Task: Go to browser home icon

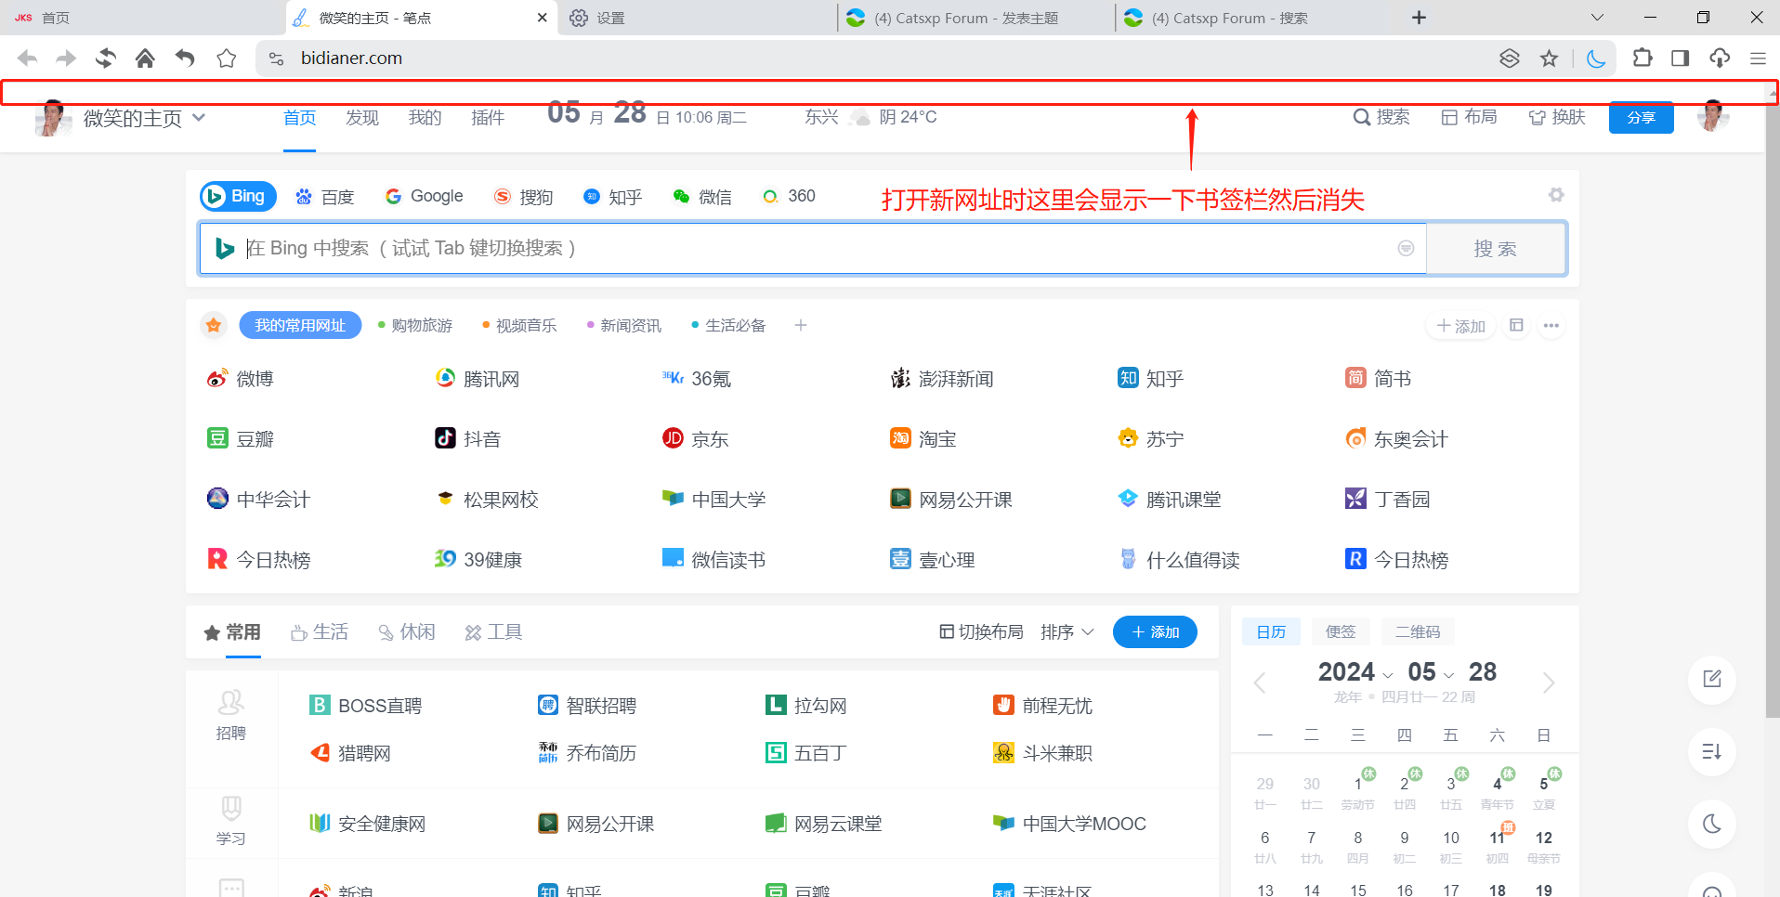Action: point(145,58)
